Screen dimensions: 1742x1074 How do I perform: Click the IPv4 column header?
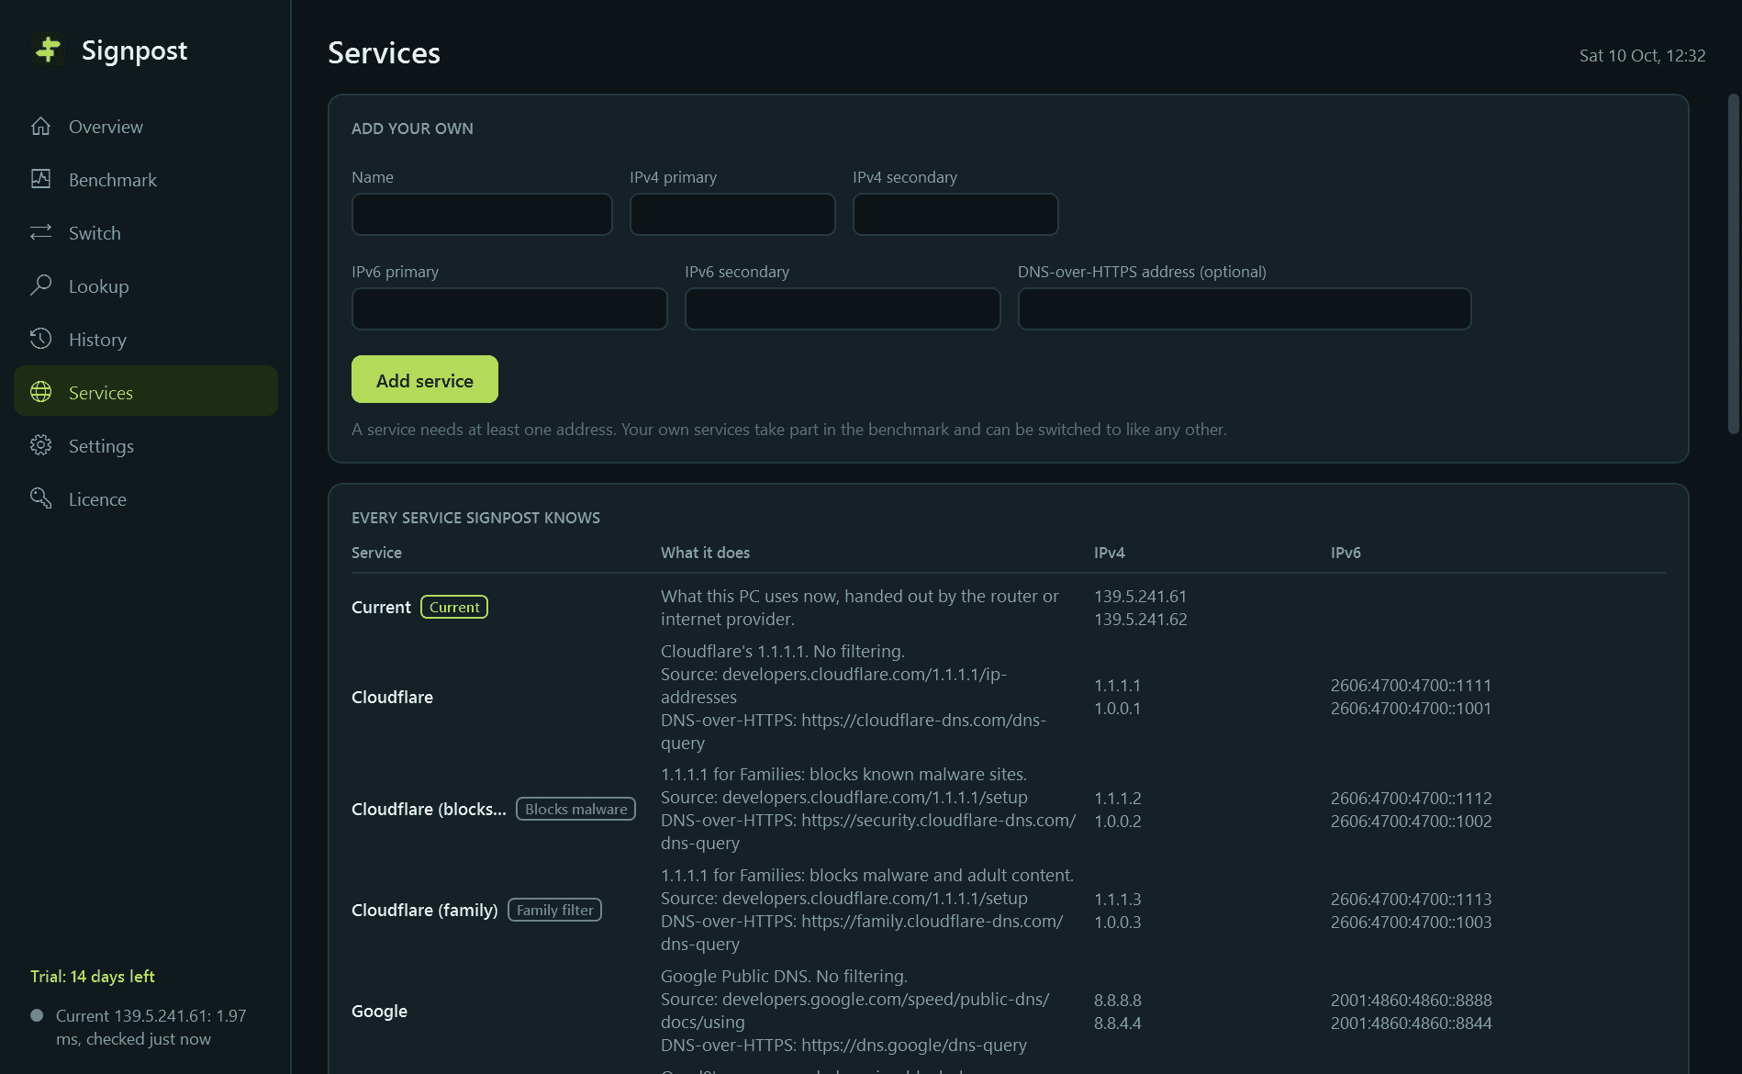(x=1109, y=553)
